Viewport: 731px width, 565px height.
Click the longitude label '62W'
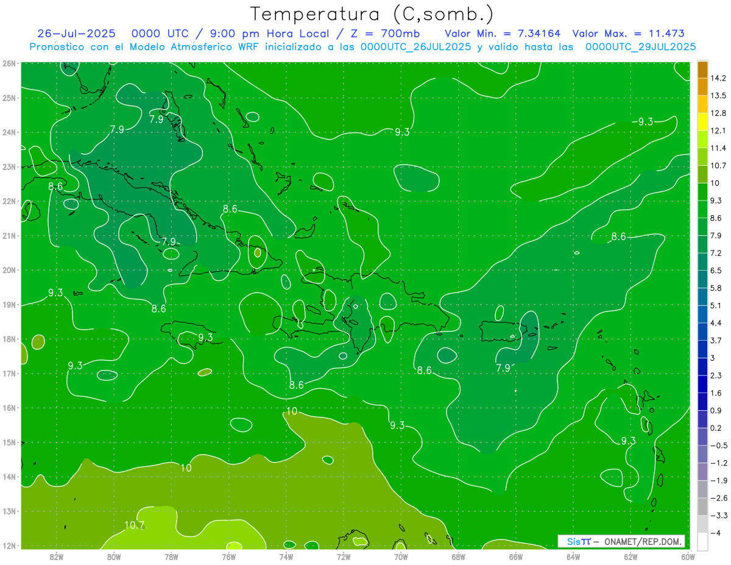[630, 556]
